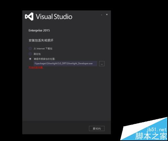Click the Visual Studio logo icon
Image resolution: width=168 pixels, height=141 pixels.
click(x=29, y=16)
